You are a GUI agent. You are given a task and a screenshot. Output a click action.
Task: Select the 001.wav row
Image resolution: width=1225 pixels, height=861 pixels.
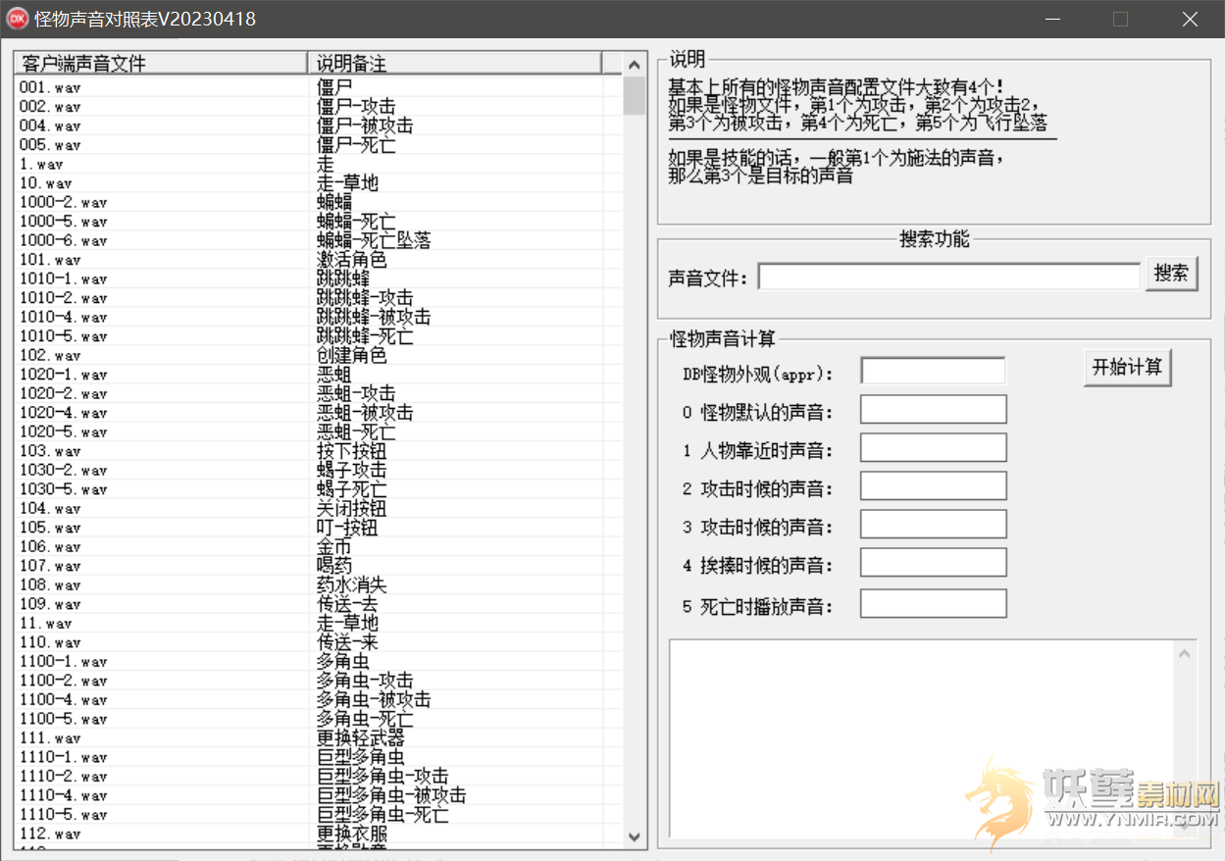319,86
